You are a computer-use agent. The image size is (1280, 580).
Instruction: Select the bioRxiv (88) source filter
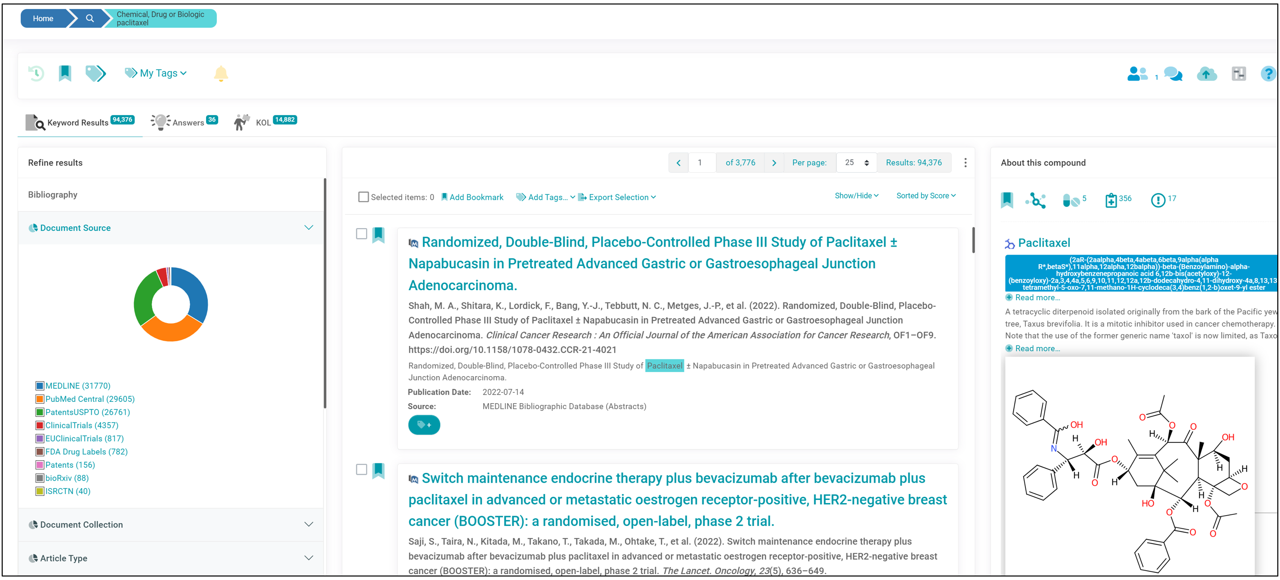coord(67,478)
